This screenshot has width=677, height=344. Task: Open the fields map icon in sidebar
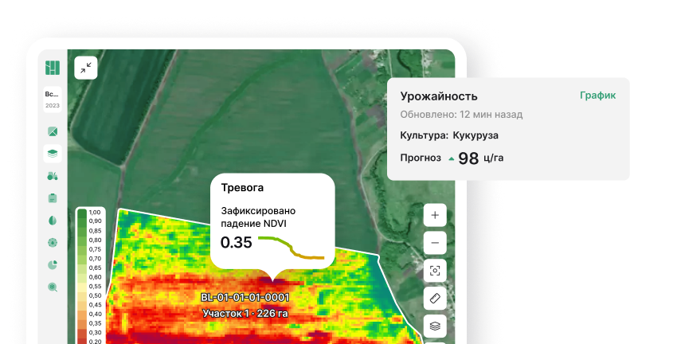(x=53, y=131)
